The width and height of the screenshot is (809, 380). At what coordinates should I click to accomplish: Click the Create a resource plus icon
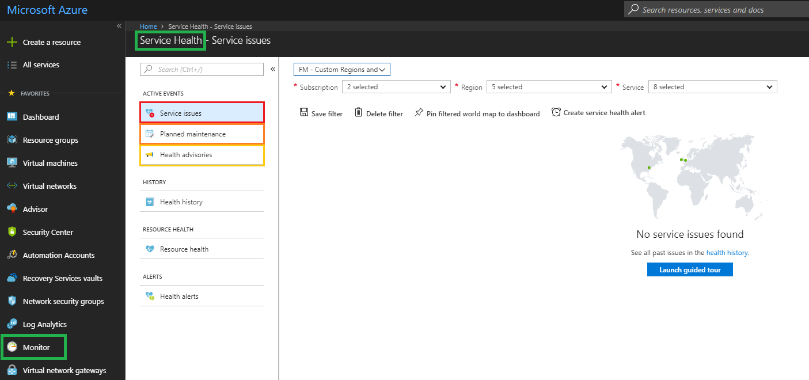click(x=12, y=42)
